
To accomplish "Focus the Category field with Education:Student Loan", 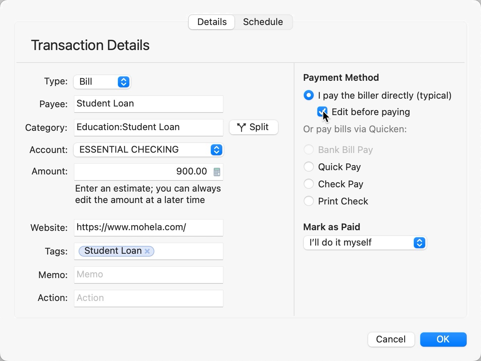I will [x=148, y=128].
